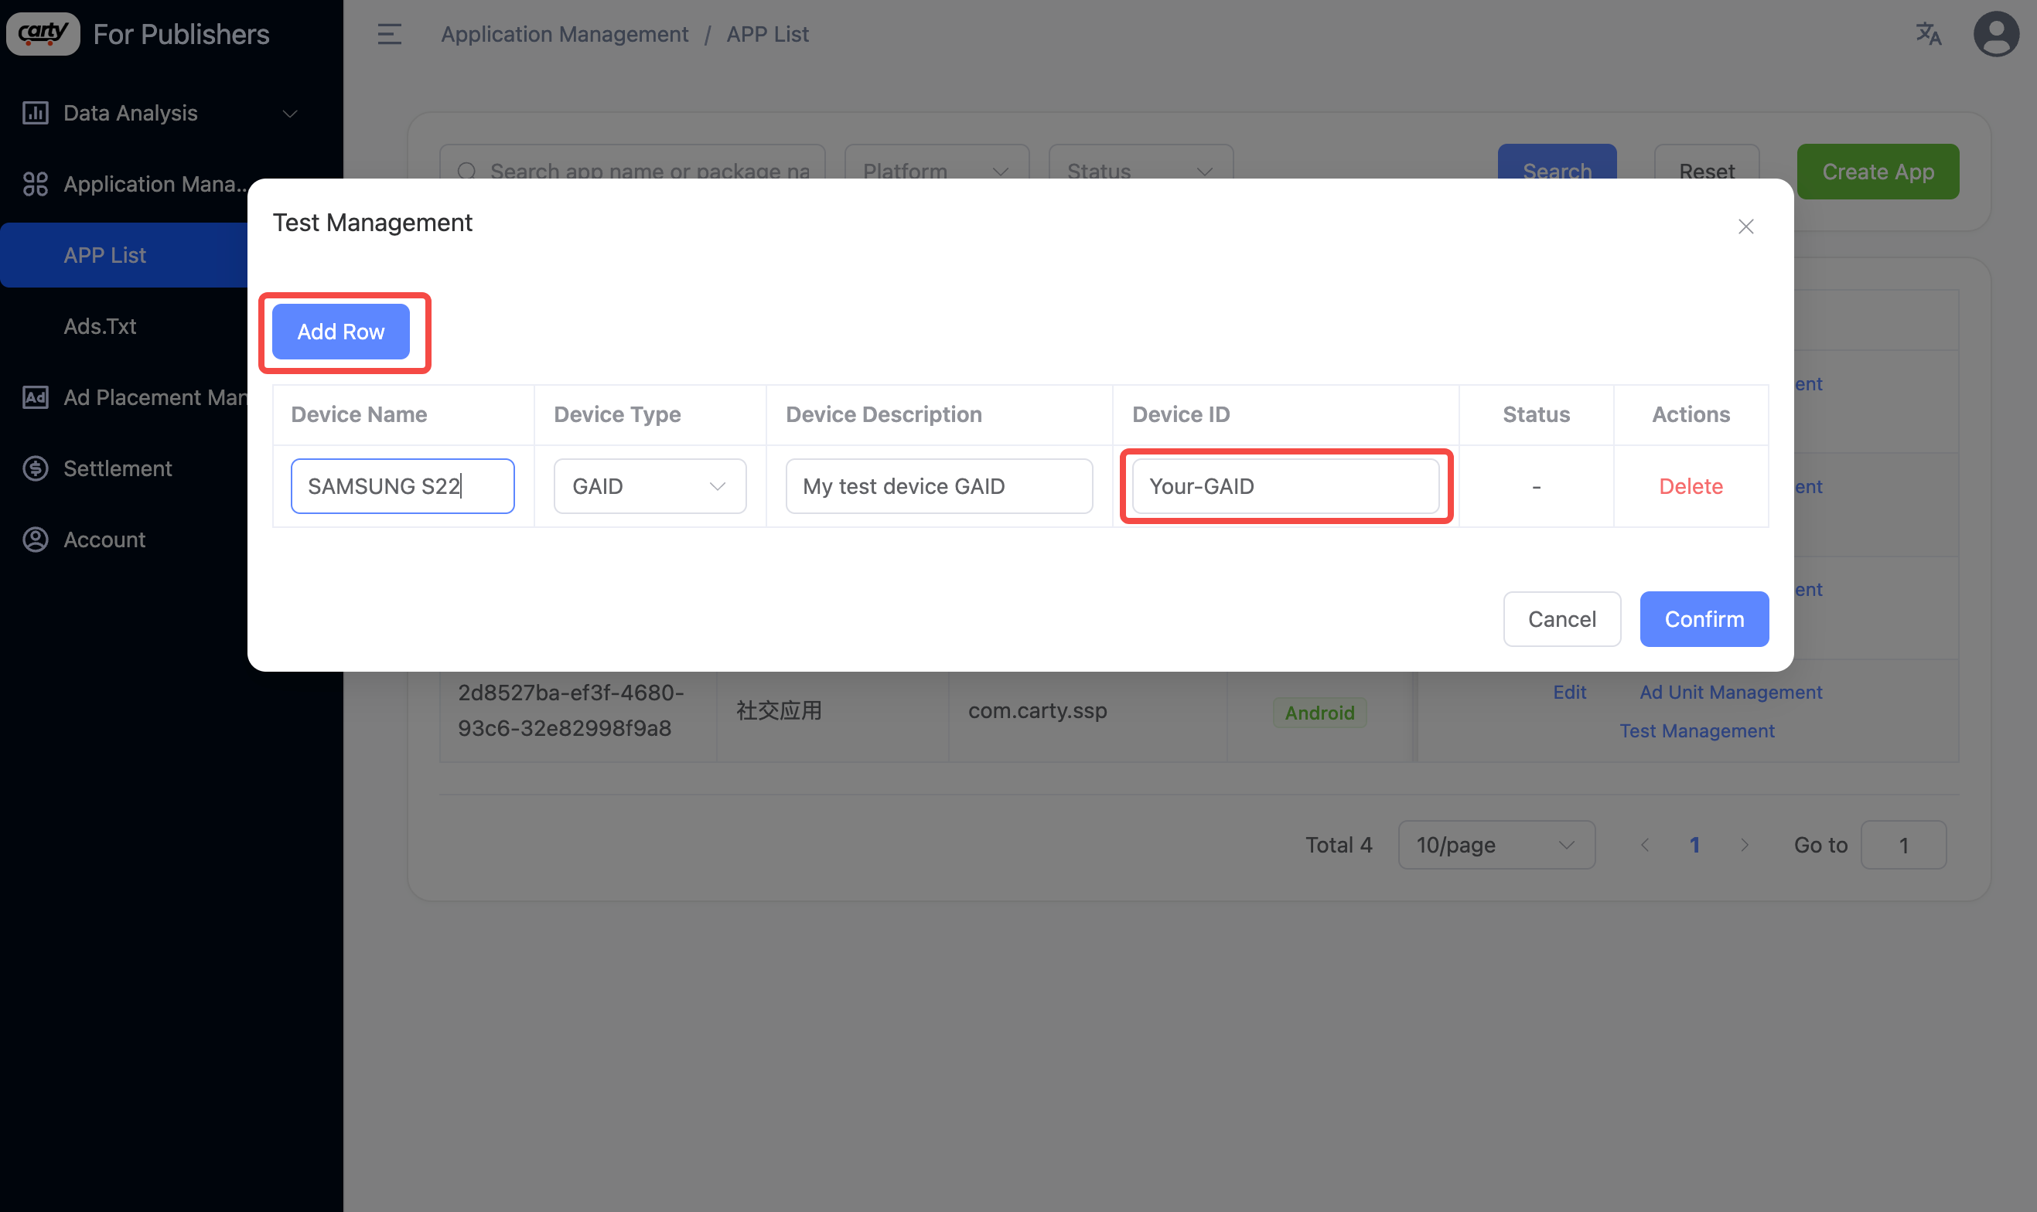Image resolution: width=2037 pixels, height=1212 pixels.
Task: Focus the Device ID input field
Action: (x=1285, y=486)
